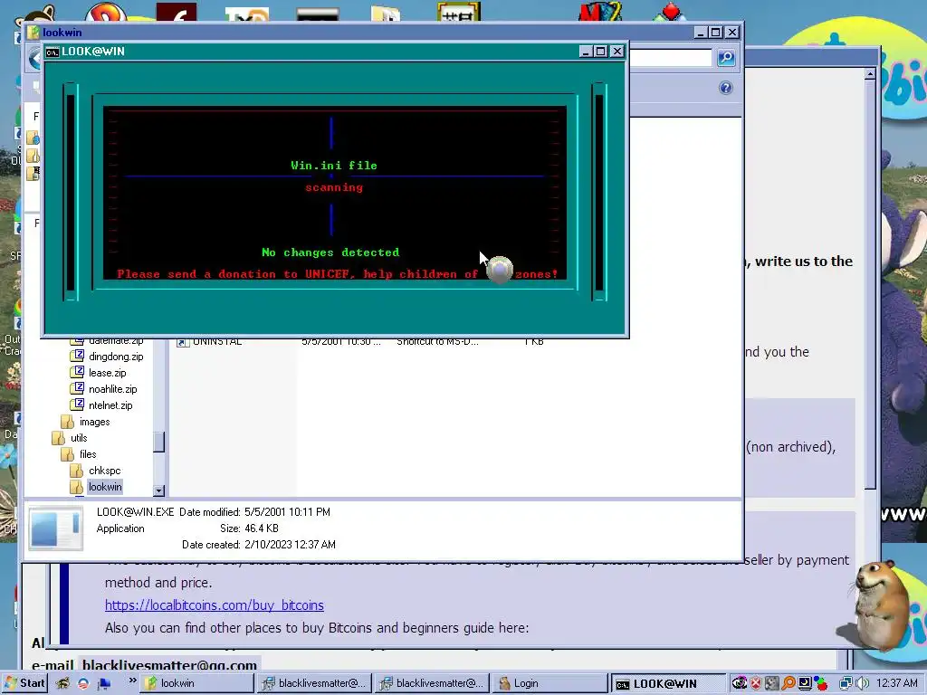Click the tree pane scroll down arrow
The width and height of the screenshot is (927, 695).
[x=158, y=490]
